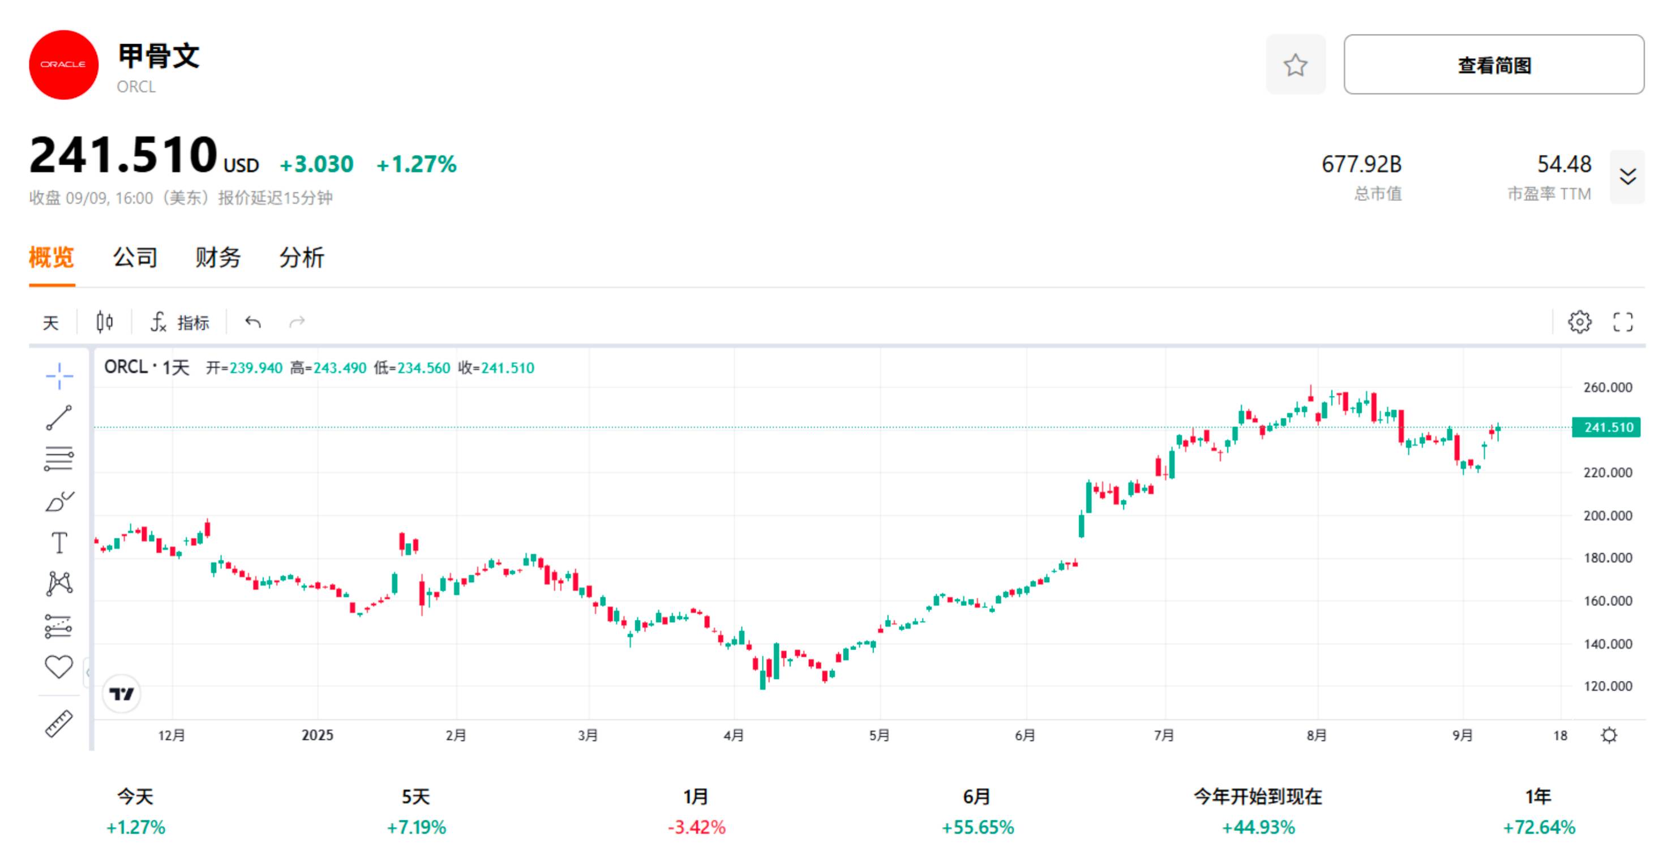The image size is (1680, 866).
Task: Open the candlestick chart type dropdown
Action: click(104, 322)
